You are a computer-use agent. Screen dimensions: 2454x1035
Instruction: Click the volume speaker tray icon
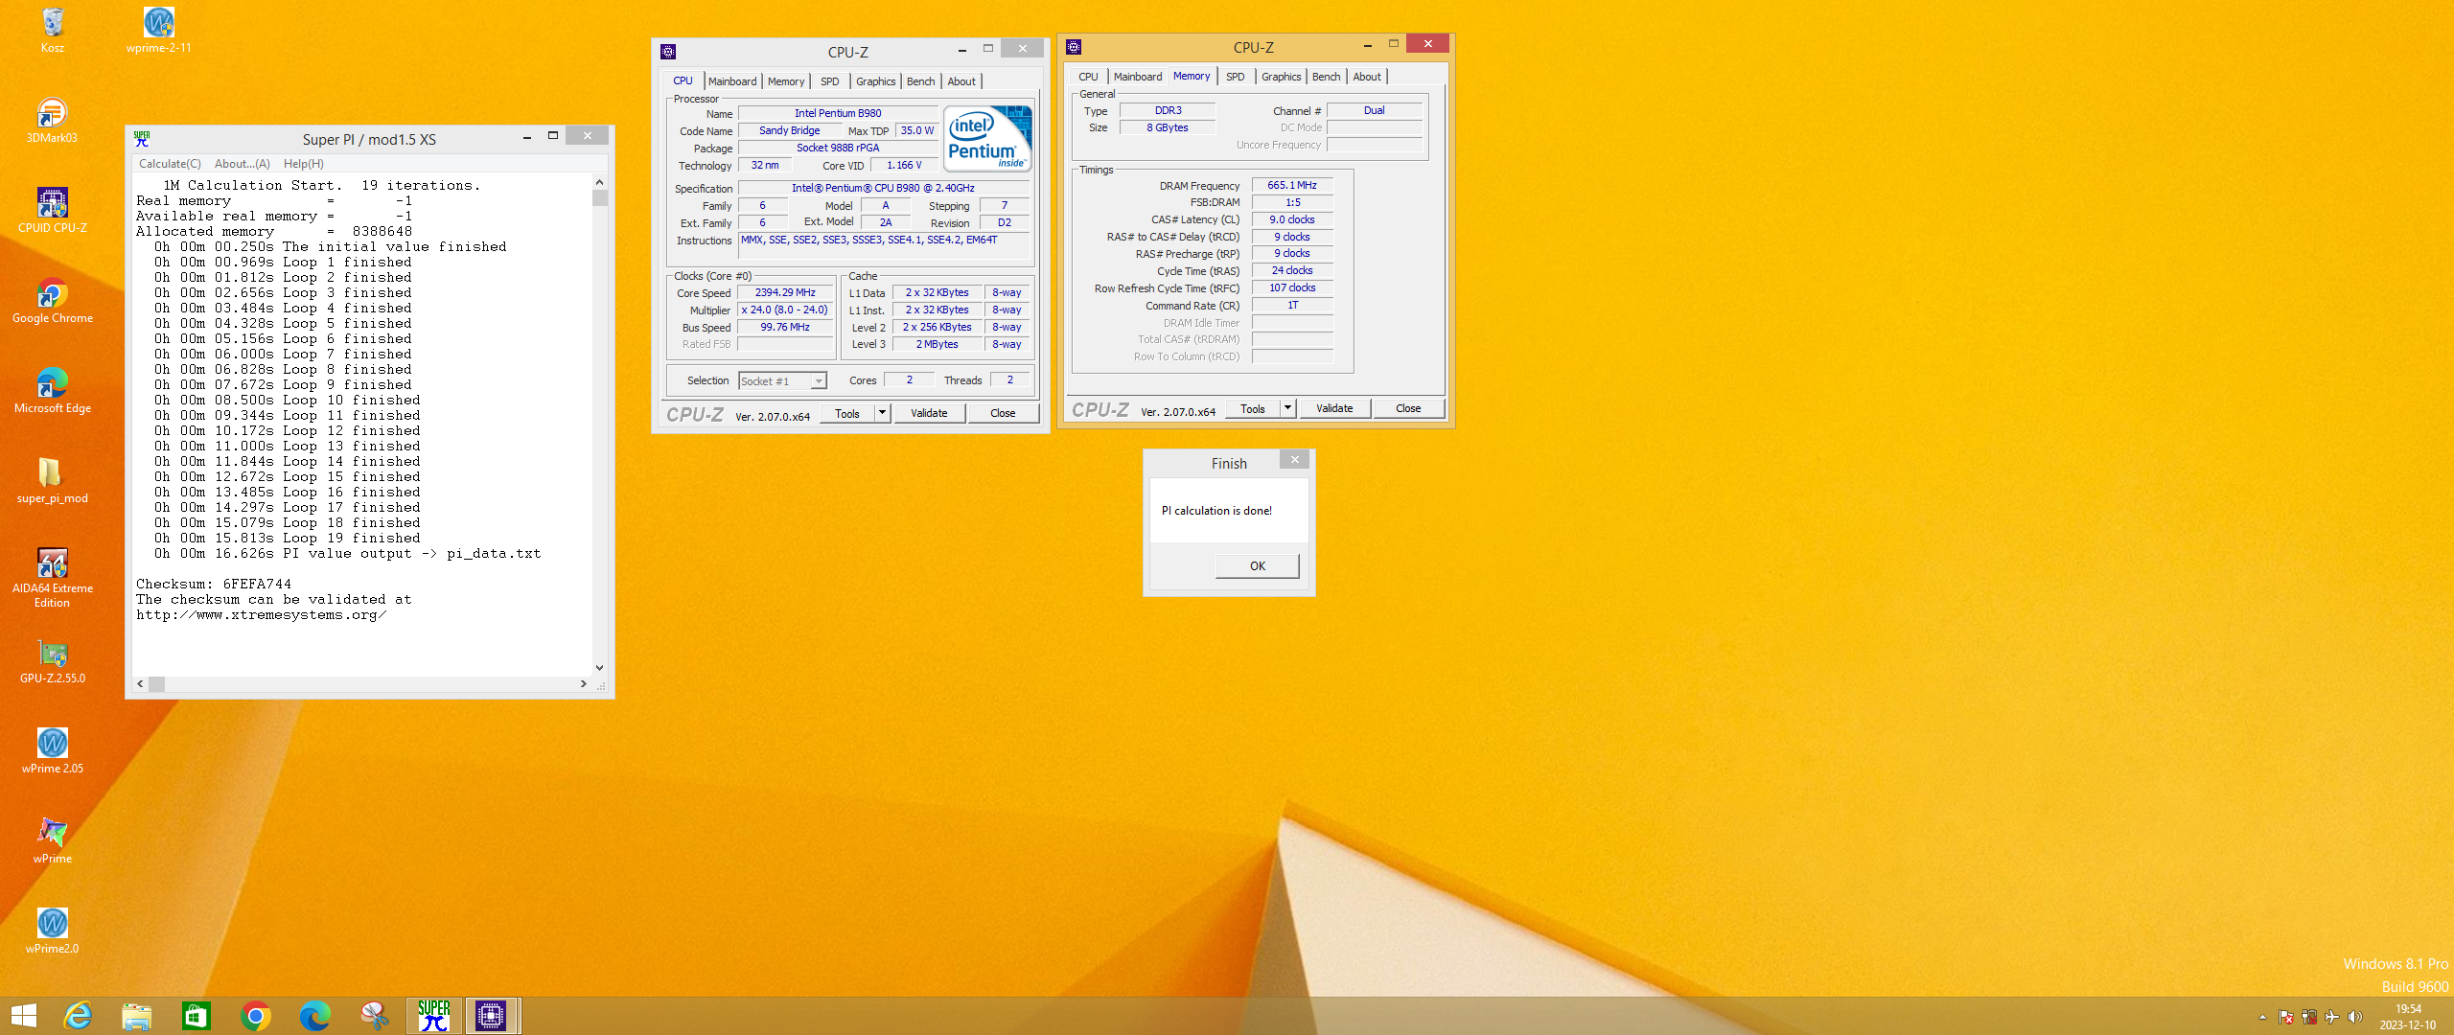2355,1018
